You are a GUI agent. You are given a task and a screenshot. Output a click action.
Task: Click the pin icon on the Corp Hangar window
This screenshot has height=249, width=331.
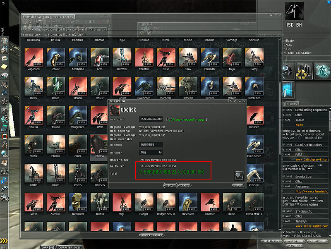click(x=271, y=14)
